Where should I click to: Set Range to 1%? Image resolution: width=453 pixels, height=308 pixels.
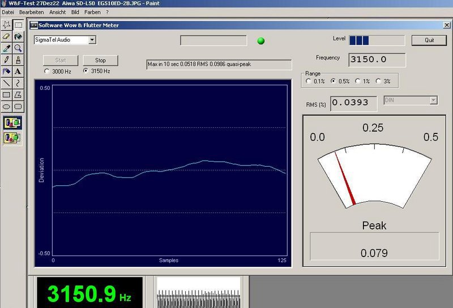(x=358, y=81)
